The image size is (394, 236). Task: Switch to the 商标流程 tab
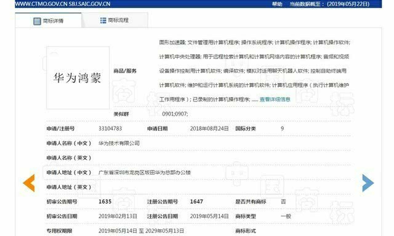(x=115, y=20)
